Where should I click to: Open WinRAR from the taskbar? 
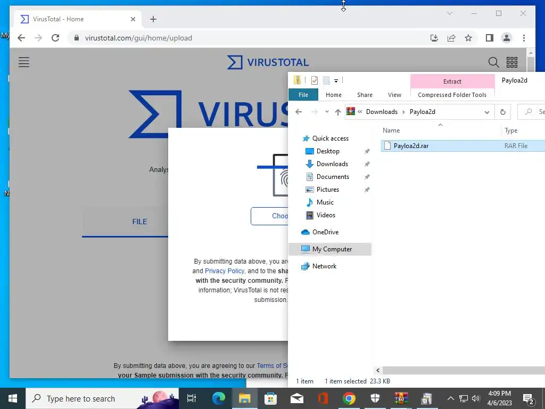click(401, 398)
